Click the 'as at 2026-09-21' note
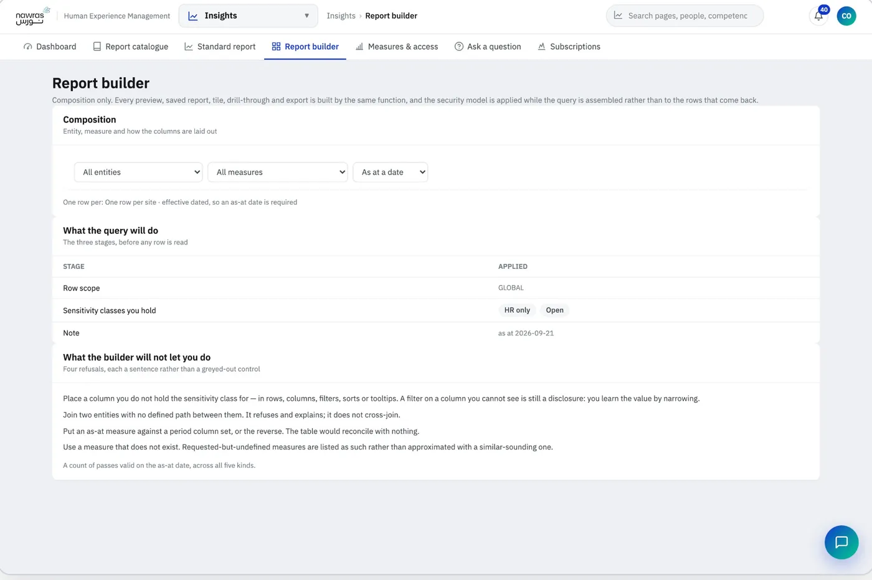 coord(526,334)
